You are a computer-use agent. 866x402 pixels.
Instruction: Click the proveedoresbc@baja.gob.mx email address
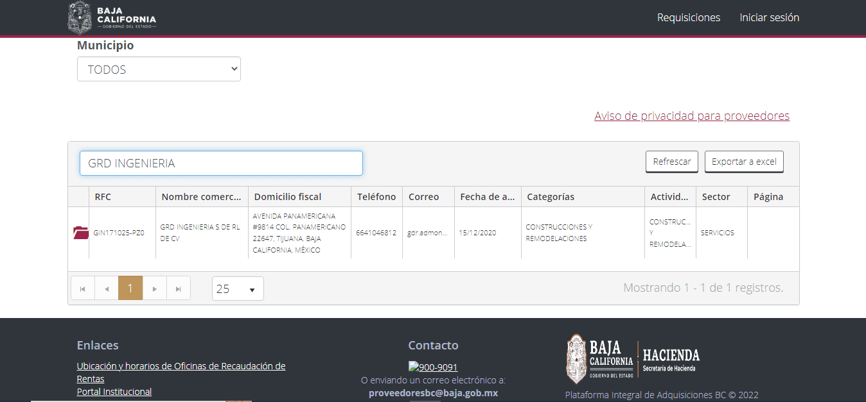[433, 393]
